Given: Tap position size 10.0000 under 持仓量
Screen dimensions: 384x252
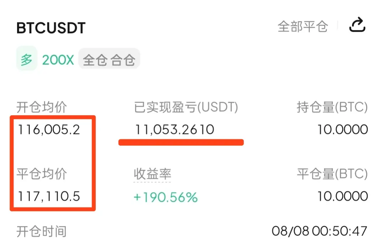Looking at the screenshot, I should pos(342,130).
